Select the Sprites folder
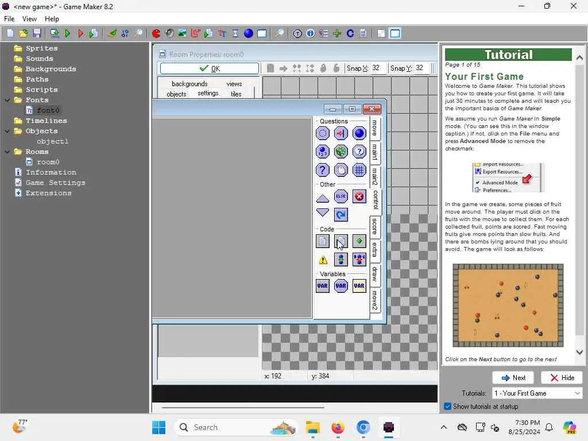Image resolution: width=588 pixels, height=441 pixels. (x=41, y=48)
